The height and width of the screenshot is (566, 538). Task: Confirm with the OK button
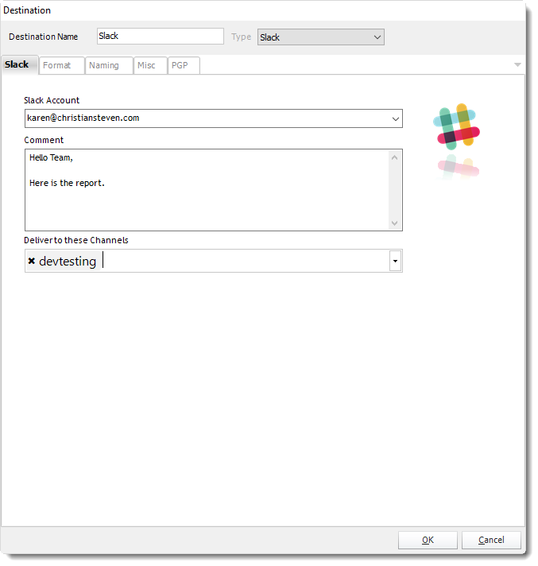click(x=428, y=540)
